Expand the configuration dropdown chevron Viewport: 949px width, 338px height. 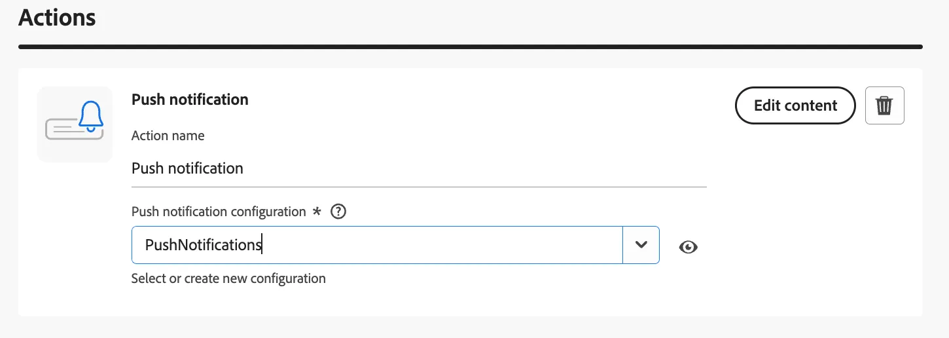pos(641,245)
